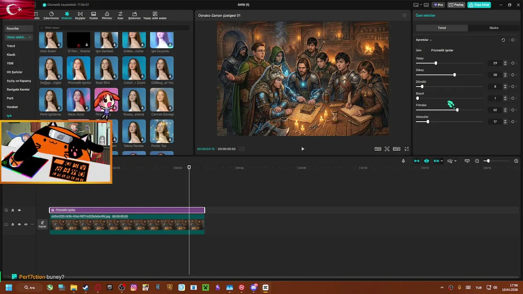Viewport: 523px width, 294px height.
Task: Open File Explorer from the taskbar
Action: pyautogui.click(x=74, y=287)
